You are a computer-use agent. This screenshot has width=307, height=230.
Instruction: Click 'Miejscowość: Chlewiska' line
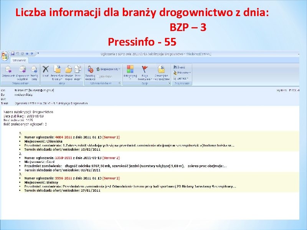point(43,141)
